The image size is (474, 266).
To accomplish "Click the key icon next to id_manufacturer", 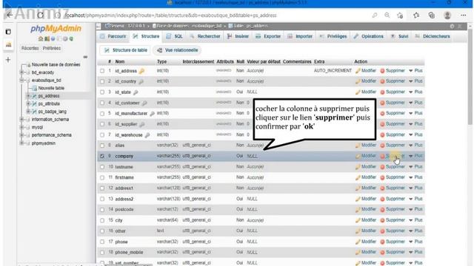I will (152, 114).
